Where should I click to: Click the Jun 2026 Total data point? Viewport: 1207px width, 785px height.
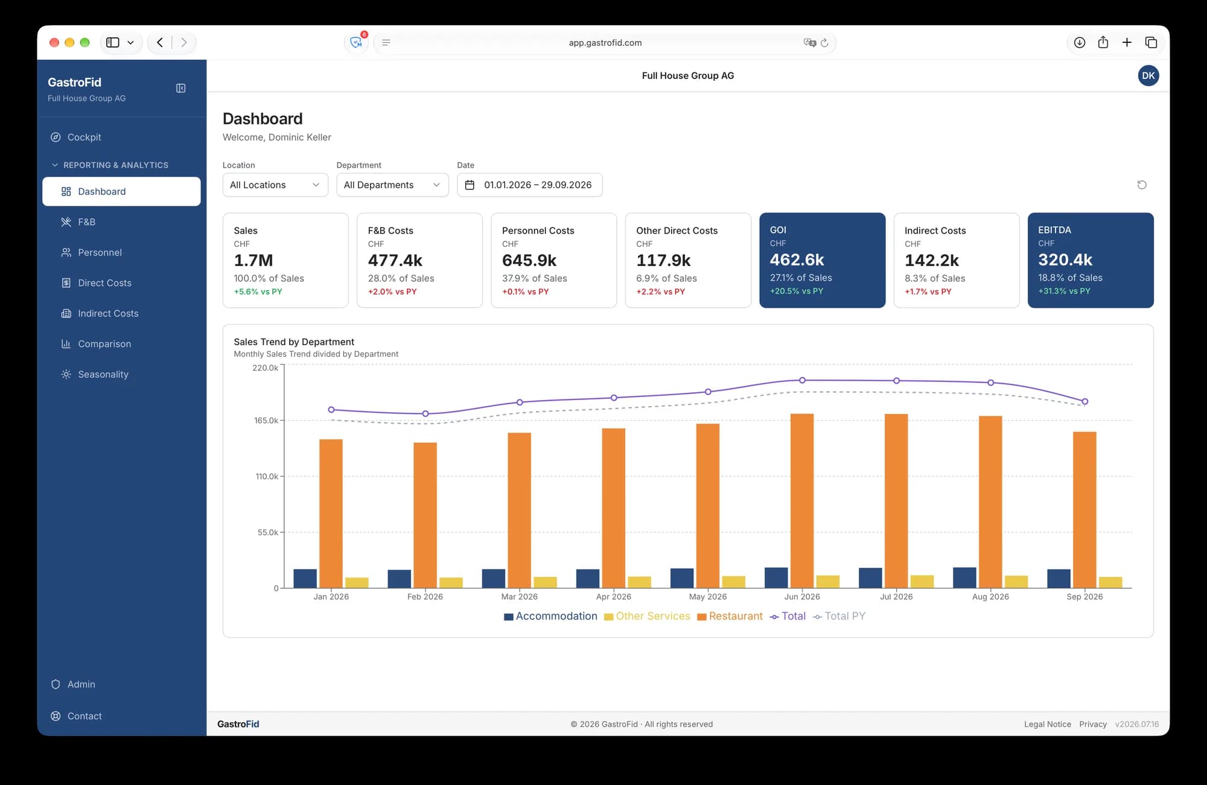pyautogui.click(x=802, y=380)
